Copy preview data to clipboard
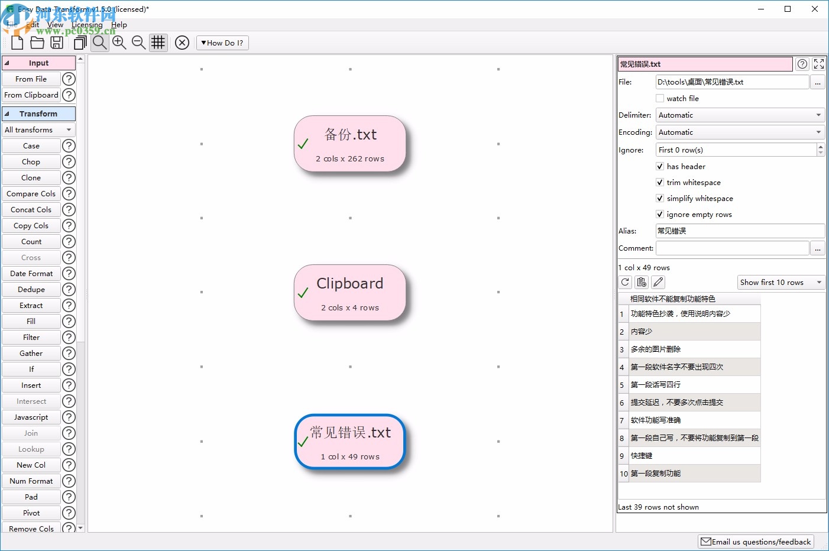 (x=642, y=282)
